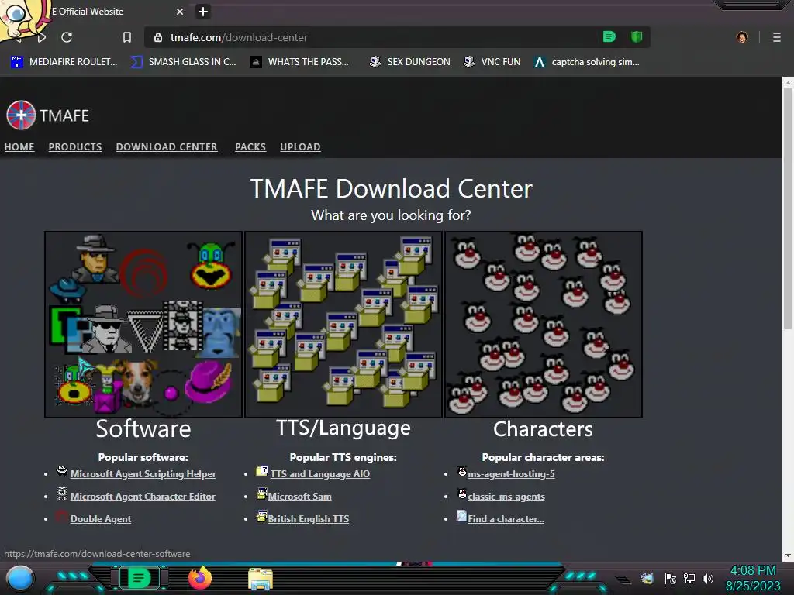Click the taskbar clock showing 4:08 PM
The image size is (794, 595).
pos(753,578)
